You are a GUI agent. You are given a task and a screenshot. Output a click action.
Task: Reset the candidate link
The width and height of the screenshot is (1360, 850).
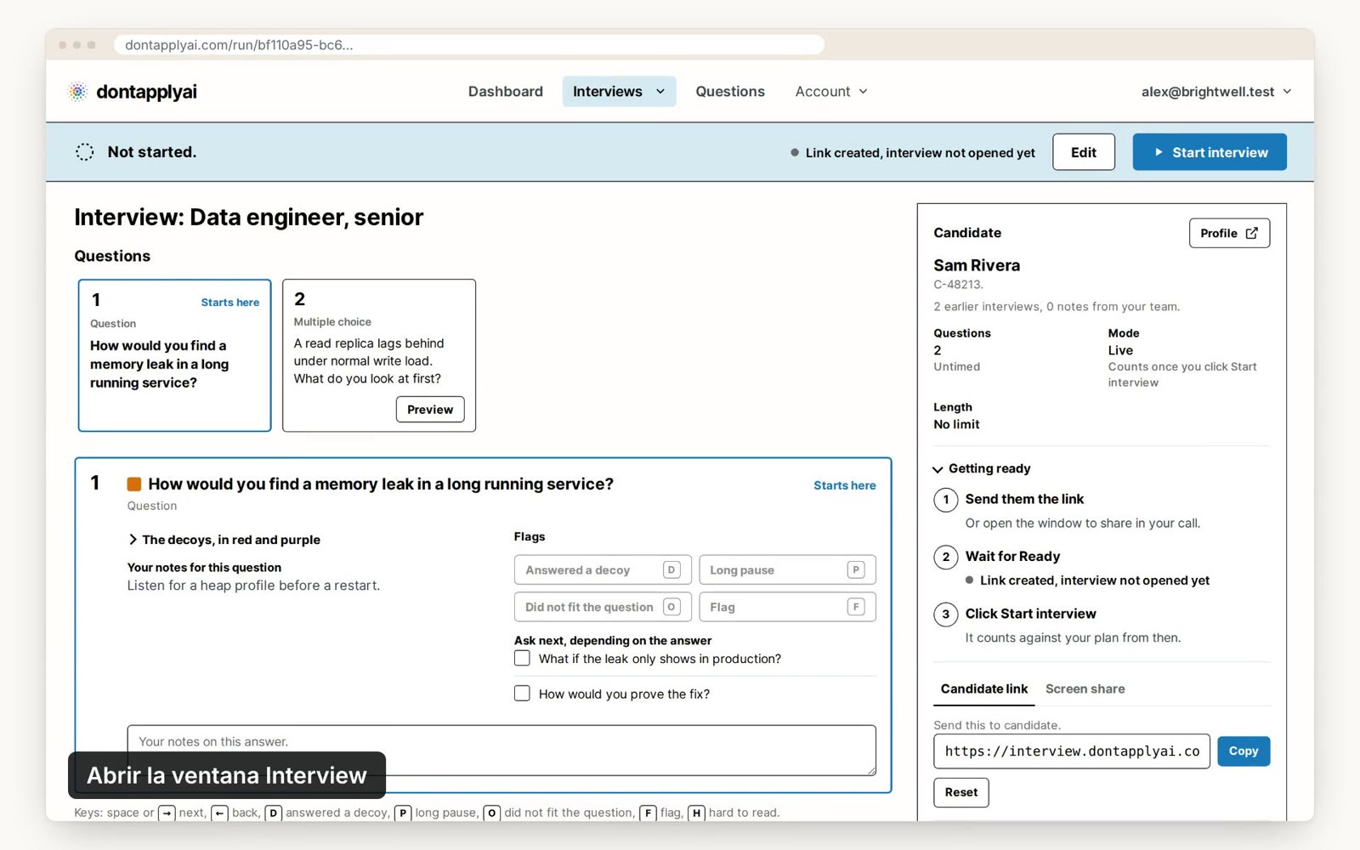[x=961, y=792]
